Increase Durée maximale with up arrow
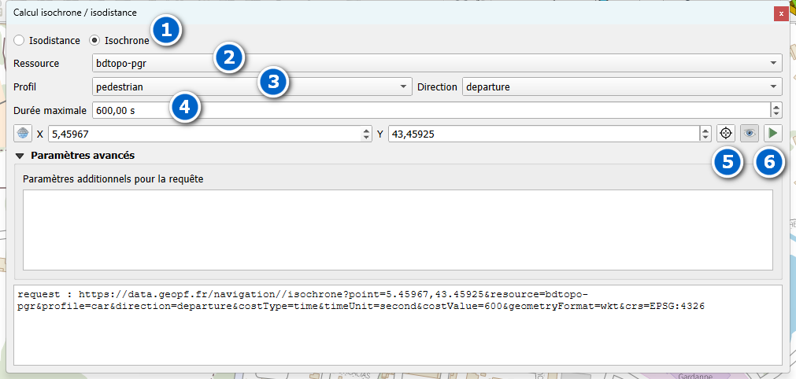This screenshot has width=796, height=379. pos(776,106)
